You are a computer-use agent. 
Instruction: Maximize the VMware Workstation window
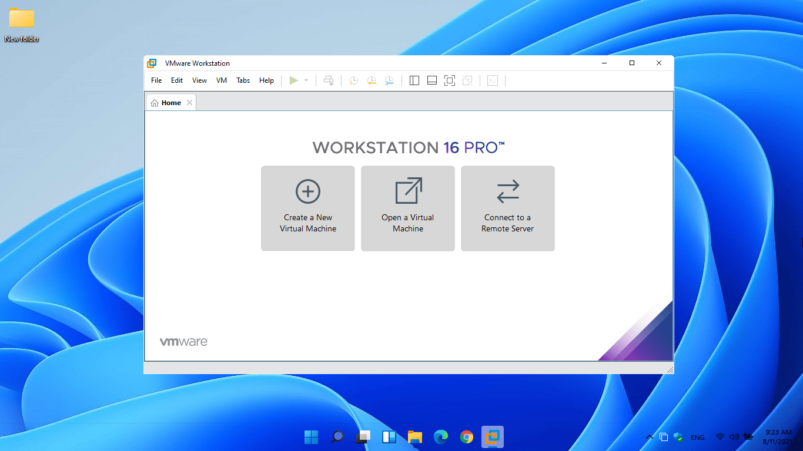632,63
